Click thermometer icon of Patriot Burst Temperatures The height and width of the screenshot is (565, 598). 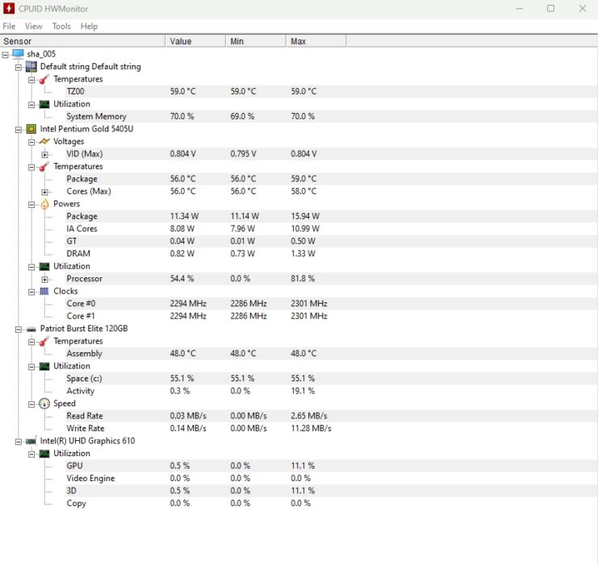point(44,342)
